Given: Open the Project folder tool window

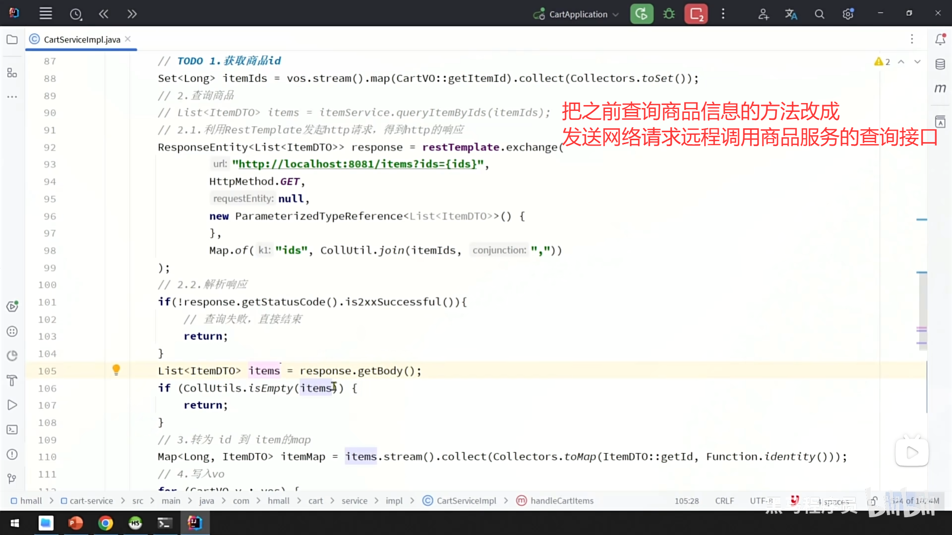Looking at the screenshot, I should [12, 40].
